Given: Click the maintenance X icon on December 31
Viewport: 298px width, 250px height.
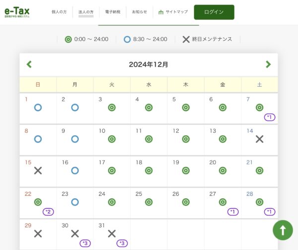Looking at the screenshot, I should (x=112, y=234).
